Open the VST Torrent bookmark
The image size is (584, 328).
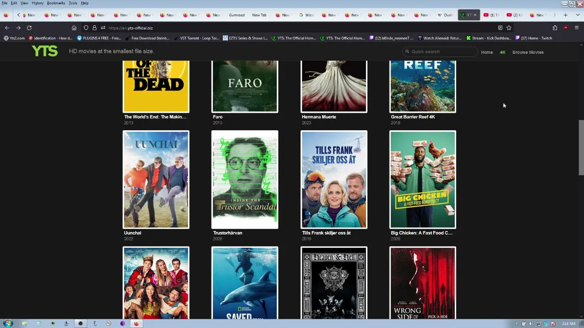point(197,38)
